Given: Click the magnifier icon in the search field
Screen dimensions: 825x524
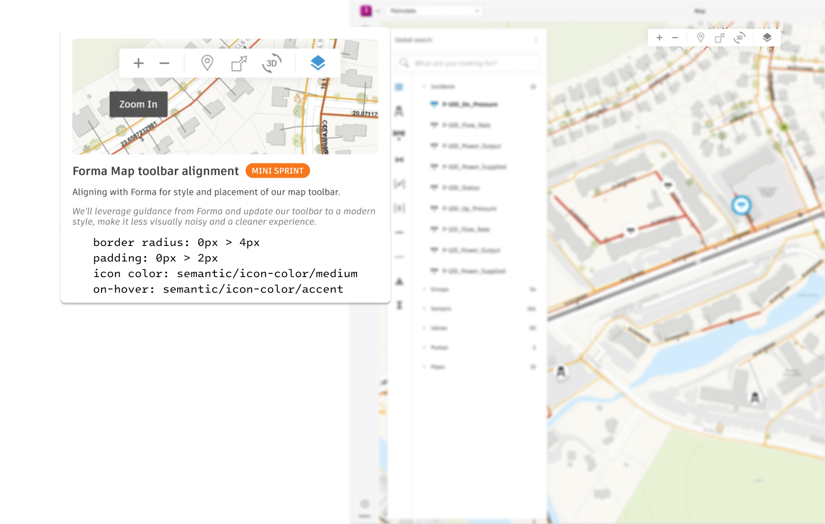Looking at the screenshot, I should 404,63.
